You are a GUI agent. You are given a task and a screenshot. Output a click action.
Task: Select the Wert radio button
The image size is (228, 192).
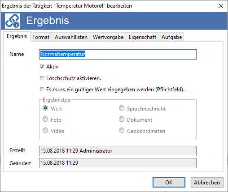pyautogui.click(x=45, y=108)
